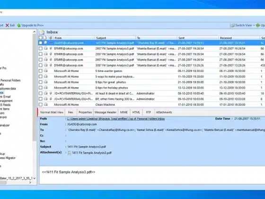Click envelope icon of 5 ways to make your keyboa... row
The image size is (265, 199).
(45, 76)
